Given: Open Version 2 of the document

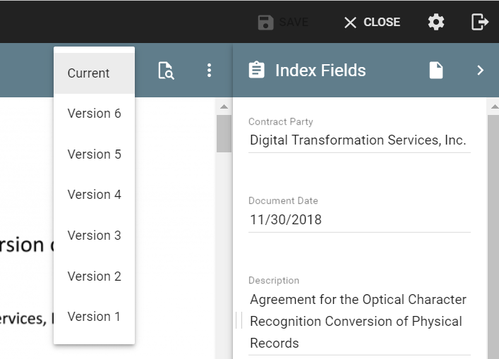Looking at the screenshot, I should [x=94, y=276].
